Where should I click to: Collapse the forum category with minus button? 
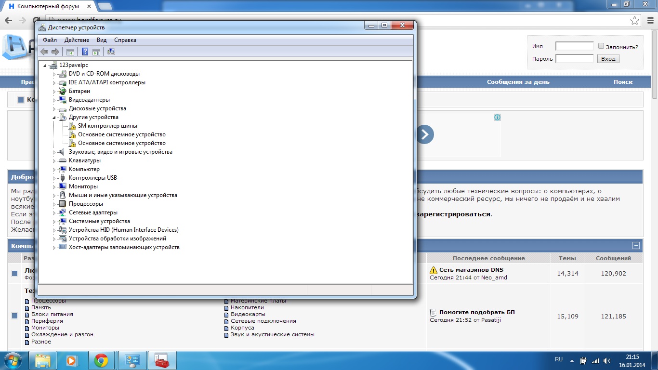pos(636,245)
